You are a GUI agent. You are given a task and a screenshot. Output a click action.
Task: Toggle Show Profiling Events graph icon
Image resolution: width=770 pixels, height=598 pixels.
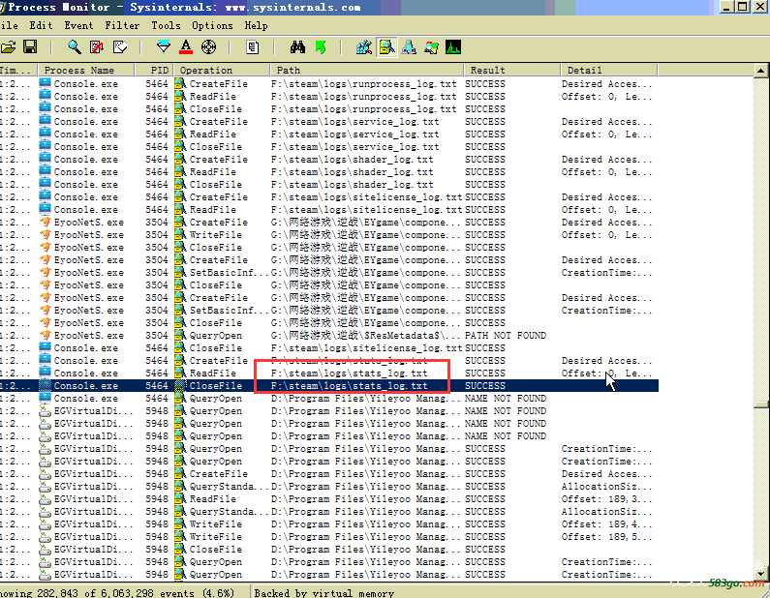point(453,47)
